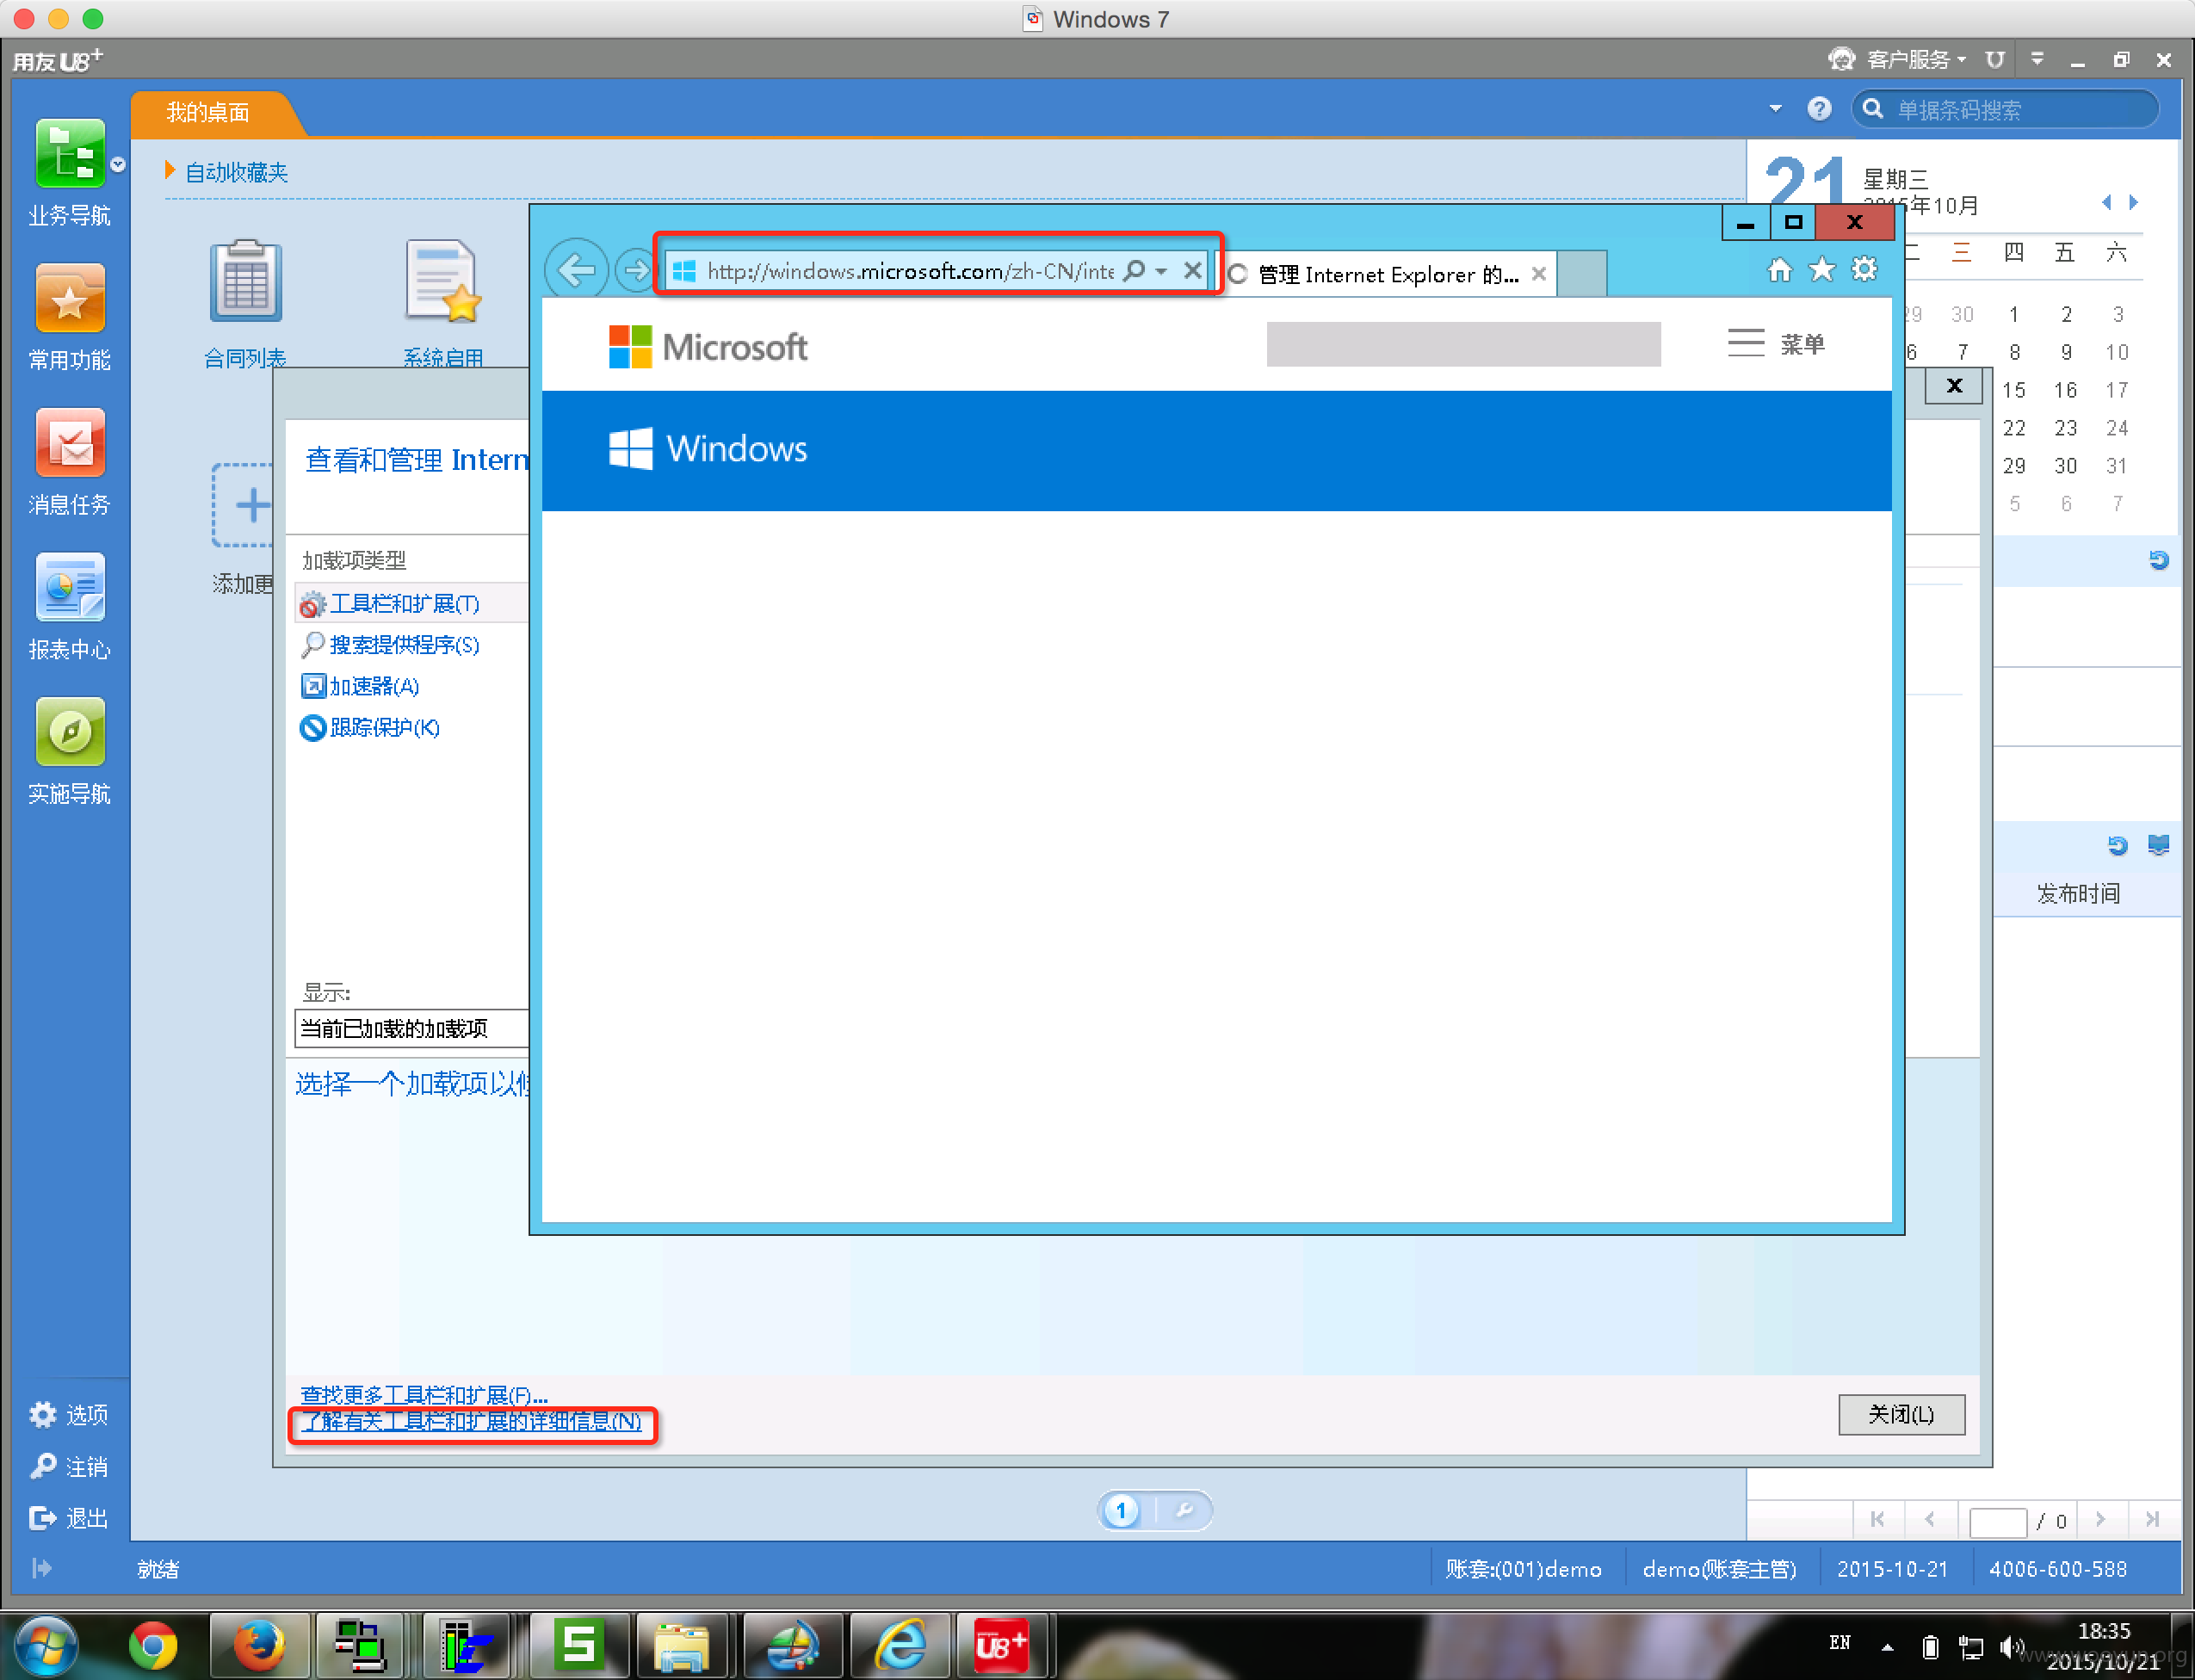Select calendar date 23
2195x1680 pixels.
(2065, 428)
